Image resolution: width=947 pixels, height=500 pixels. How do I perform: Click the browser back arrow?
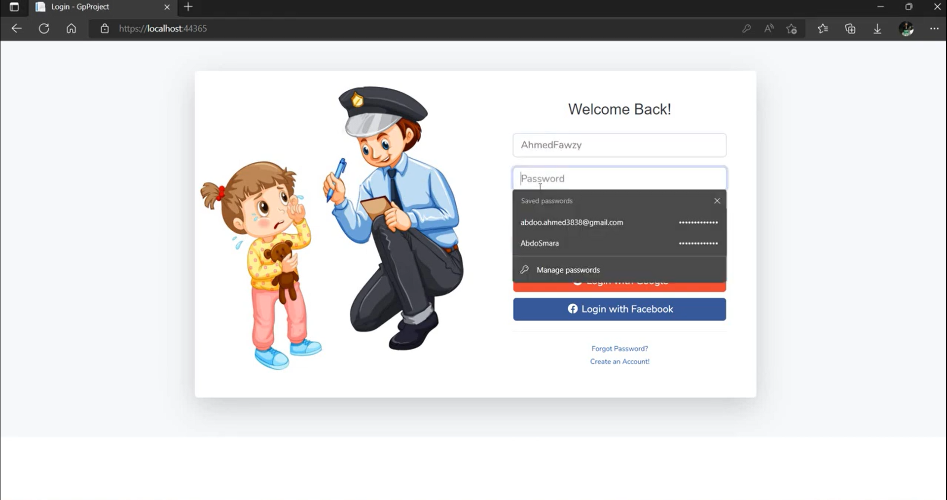click(x=17, y=29)
